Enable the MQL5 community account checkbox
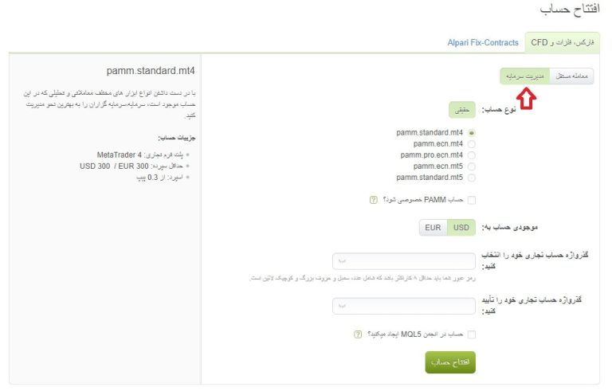This screenshot has height=391, width=612. click(x=472, y=334)
